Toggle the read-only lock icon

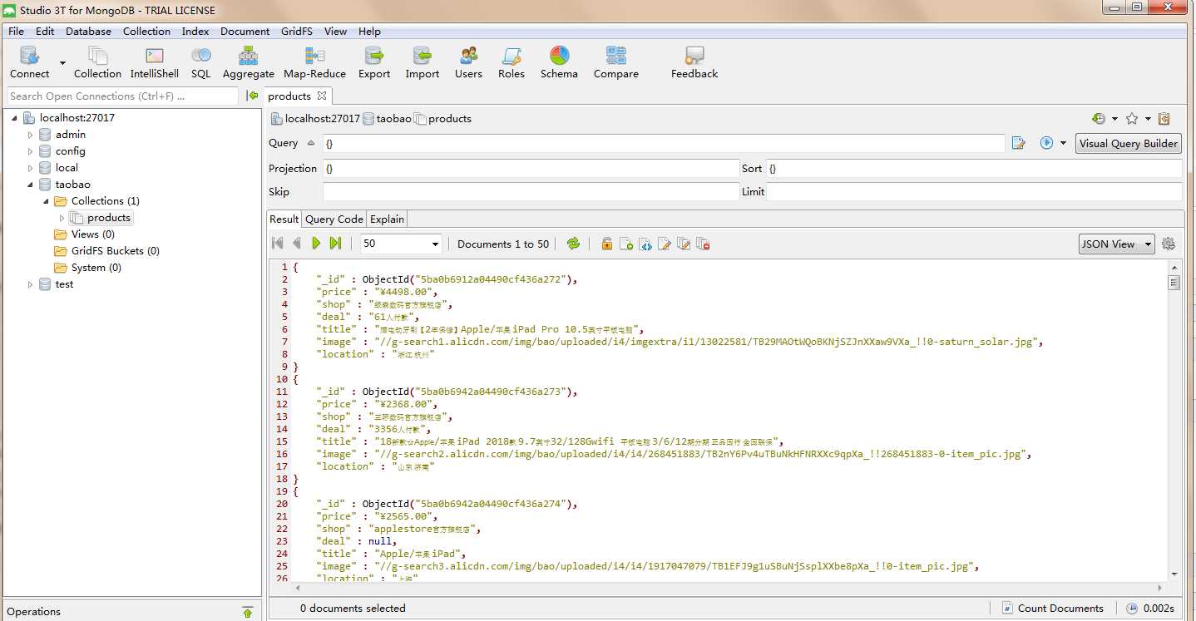pos(607,244)
